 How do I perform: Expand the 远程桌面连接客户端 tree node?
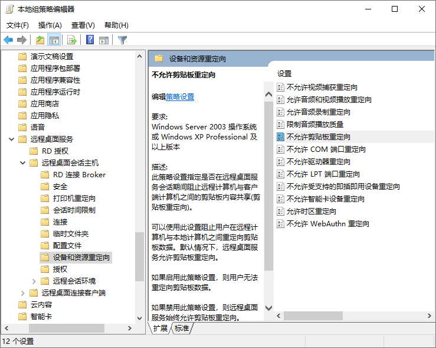pos(23,293)
